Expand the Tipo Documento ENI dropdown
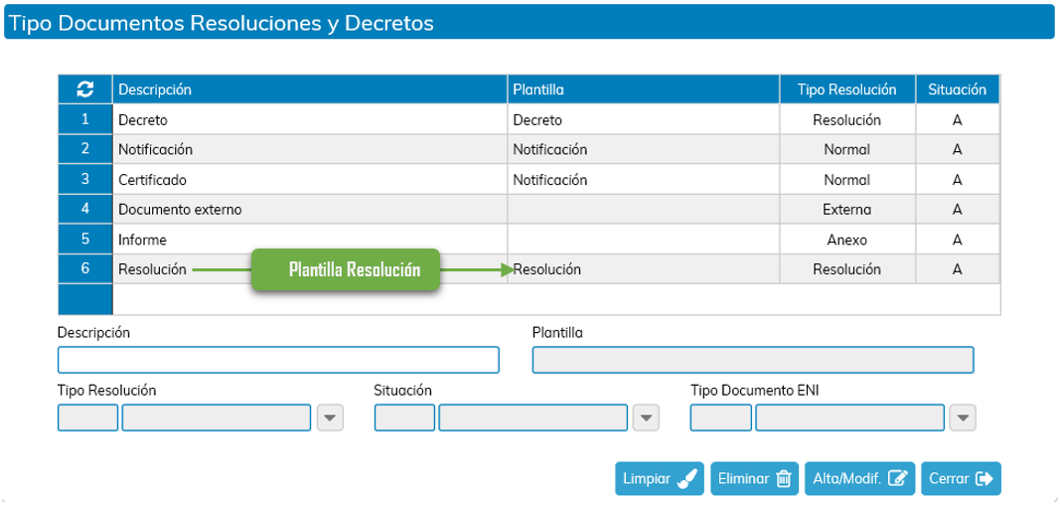Screen dimensions: 1060x506 (963, 418)
